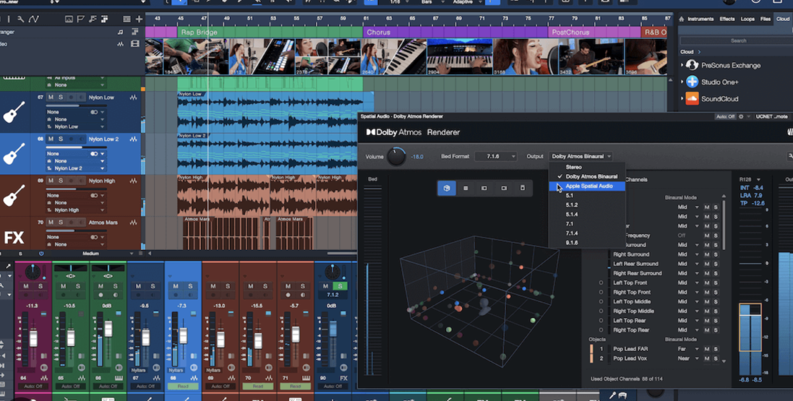Open gear menu in Spatial Audio title bar
The width and height of the screenshot is (793, 401).
pyautogui.click(x=741, y=116)
